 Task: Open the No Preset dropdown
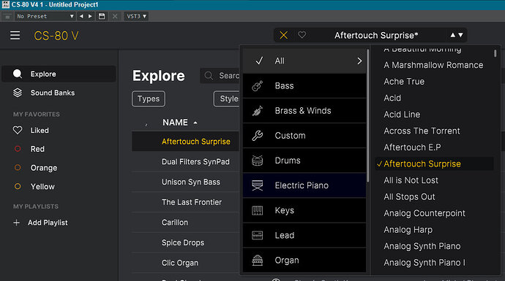coord(45,16)
